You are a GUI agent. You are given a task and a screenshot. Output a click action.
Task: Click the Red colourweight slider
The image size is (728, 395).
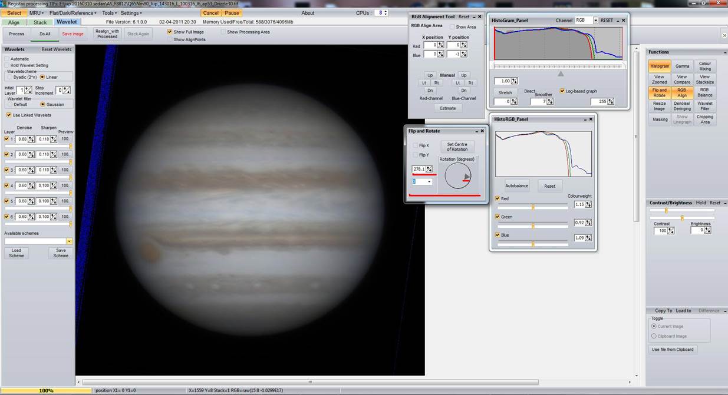[533, 207]
